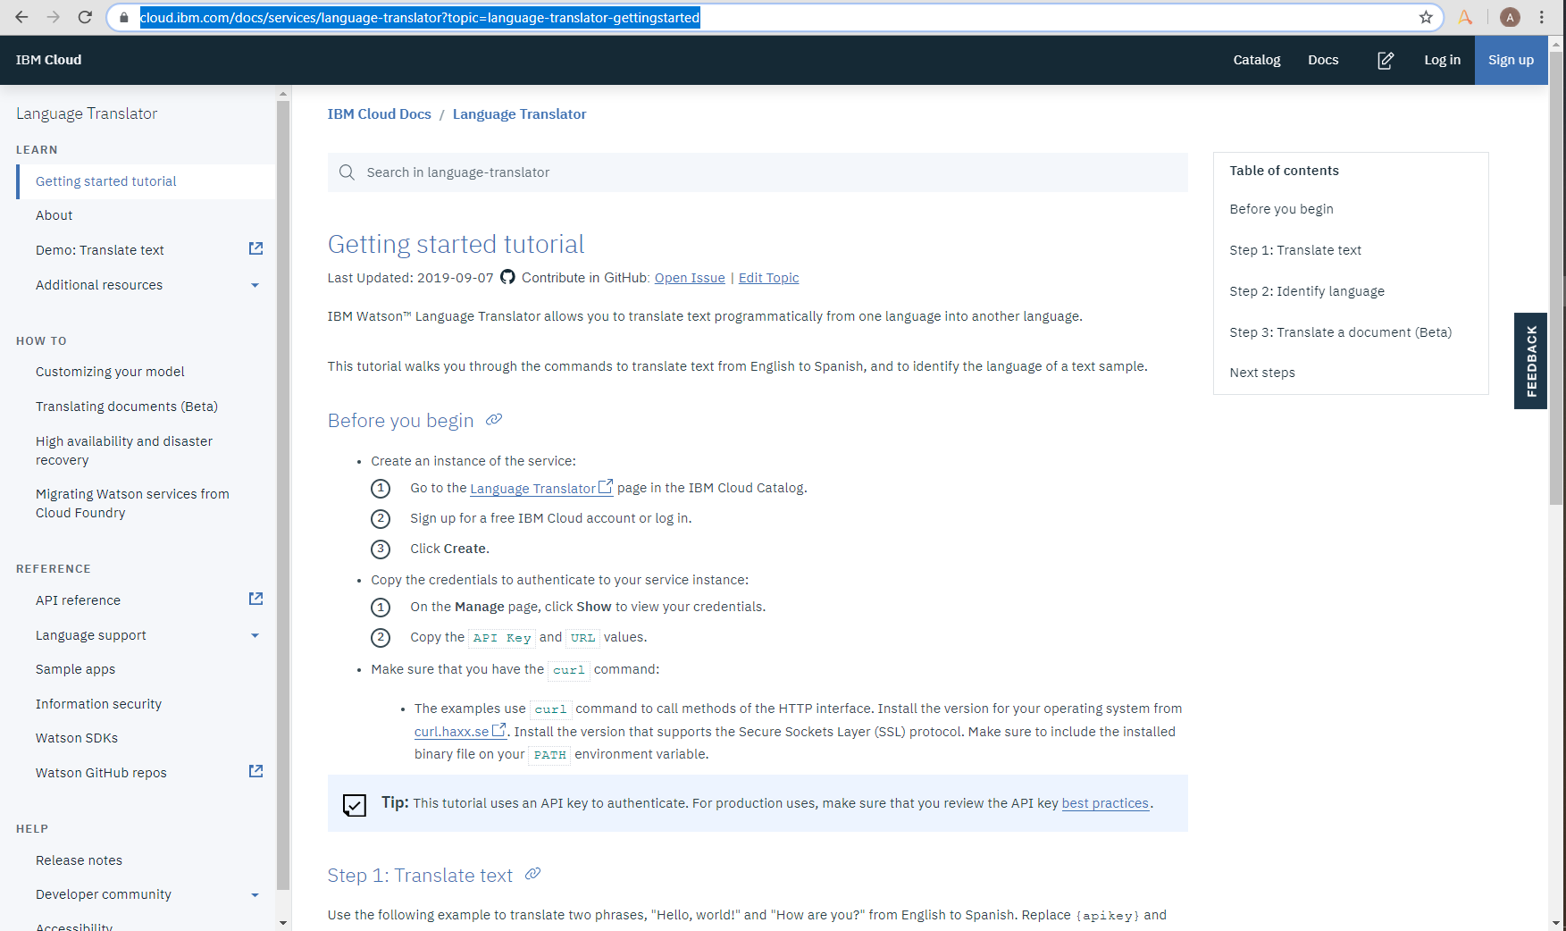Open Customizing your model page

coord(110,372)
